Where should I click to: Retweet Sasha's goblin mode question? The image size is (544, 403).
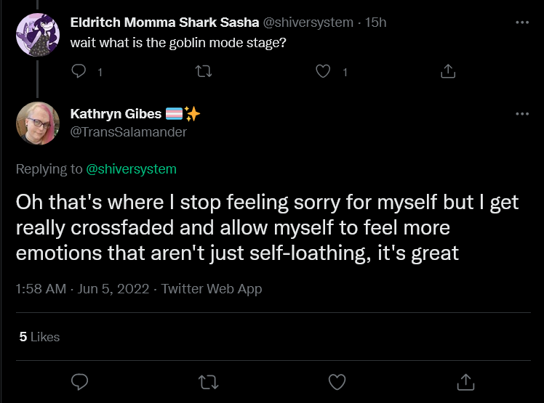[204, 71]
